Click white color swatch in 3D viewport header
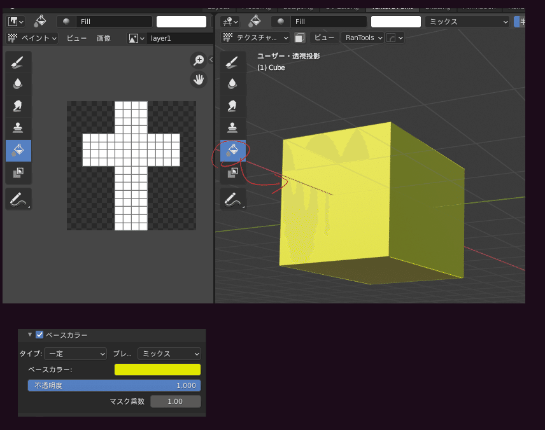545x430 pixels. coord(396,22)
